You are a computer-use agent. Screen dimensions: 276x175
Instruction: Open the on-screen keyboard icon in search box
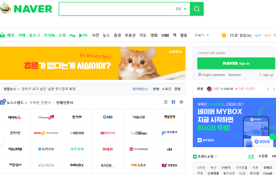[x=178, y=9]
